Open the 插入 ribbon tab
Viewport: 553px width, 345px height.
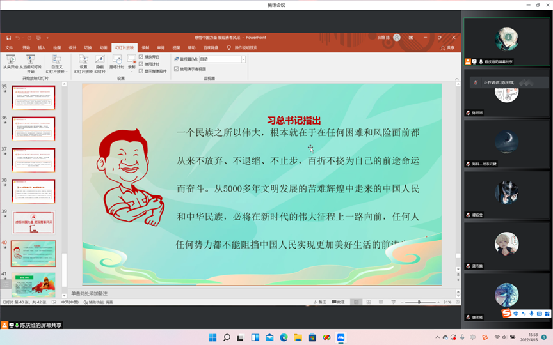42,47
